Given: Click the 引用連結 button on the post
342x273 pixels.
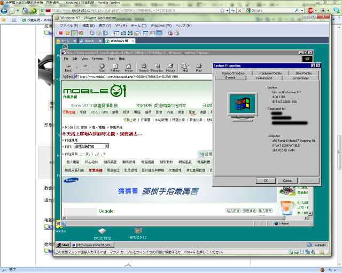Looking at the screenshot, I should point(249,211).
